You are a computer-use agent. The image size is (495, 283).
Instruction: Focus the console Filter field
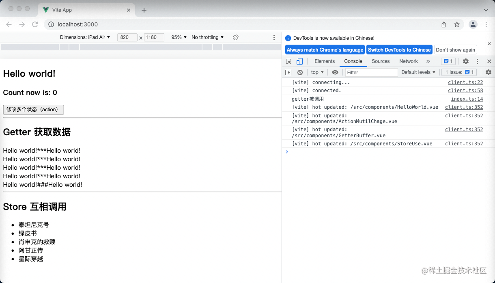click(x=371, y=72)
